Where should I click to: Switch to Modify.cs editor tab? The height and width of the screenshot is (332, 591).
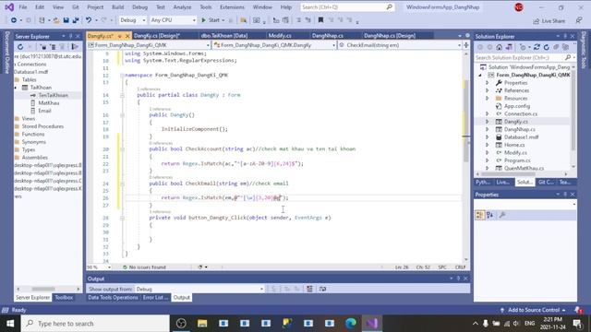point(280,36)
